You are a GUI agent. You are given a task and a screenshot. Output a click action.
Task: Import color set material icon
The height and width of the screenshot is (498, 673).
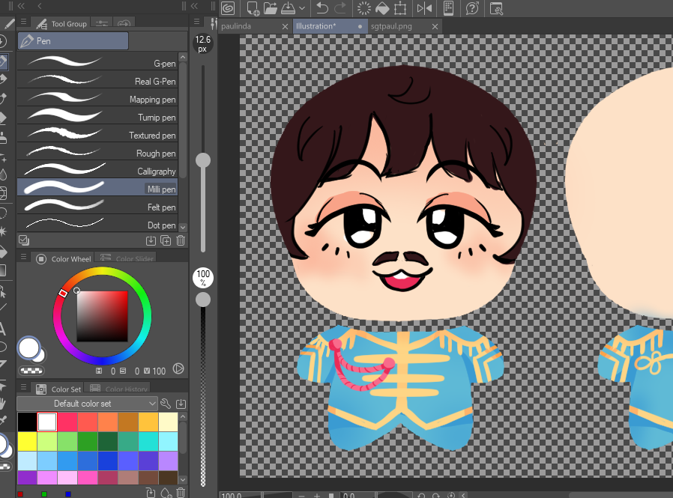pos(181,404)
